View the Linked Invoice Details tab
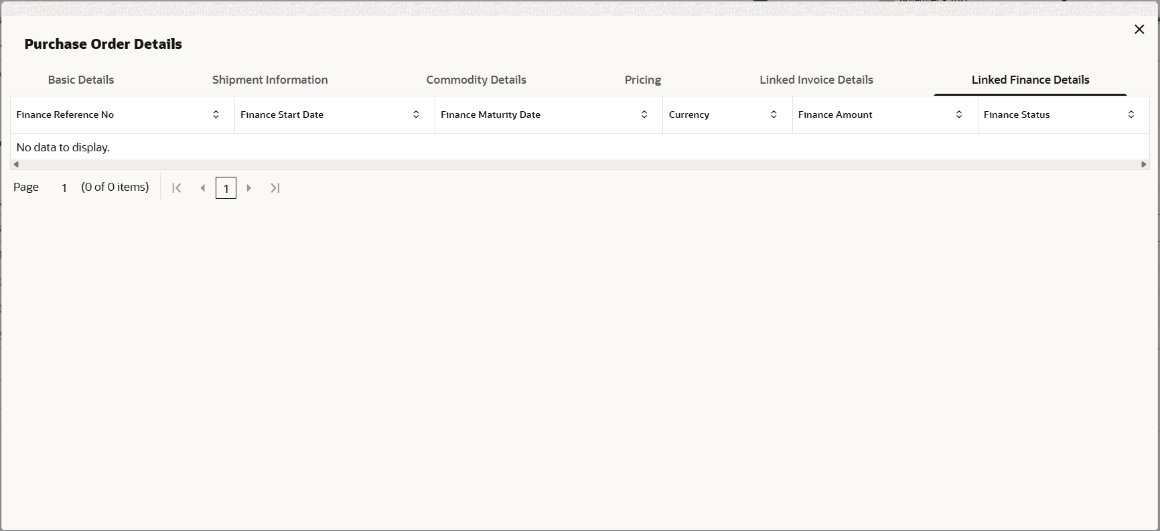 point(816,80)
